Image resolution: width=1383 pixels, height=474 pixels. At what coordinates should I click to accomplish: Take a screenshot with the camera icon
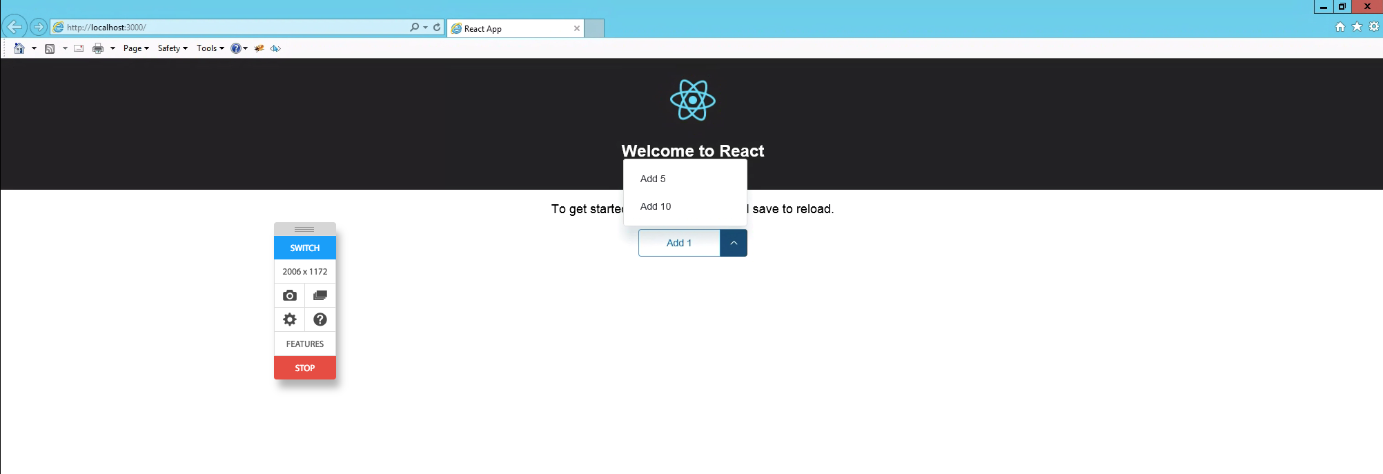click(290, 295)
